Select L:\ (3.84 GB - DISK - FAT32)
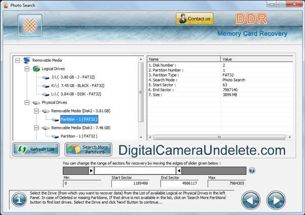Screen dimensions: 305x215 [76, 94]
